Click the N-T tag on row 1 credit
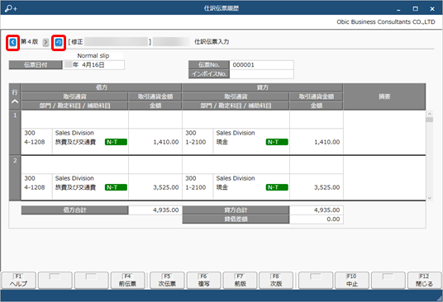 pos(277,142)
